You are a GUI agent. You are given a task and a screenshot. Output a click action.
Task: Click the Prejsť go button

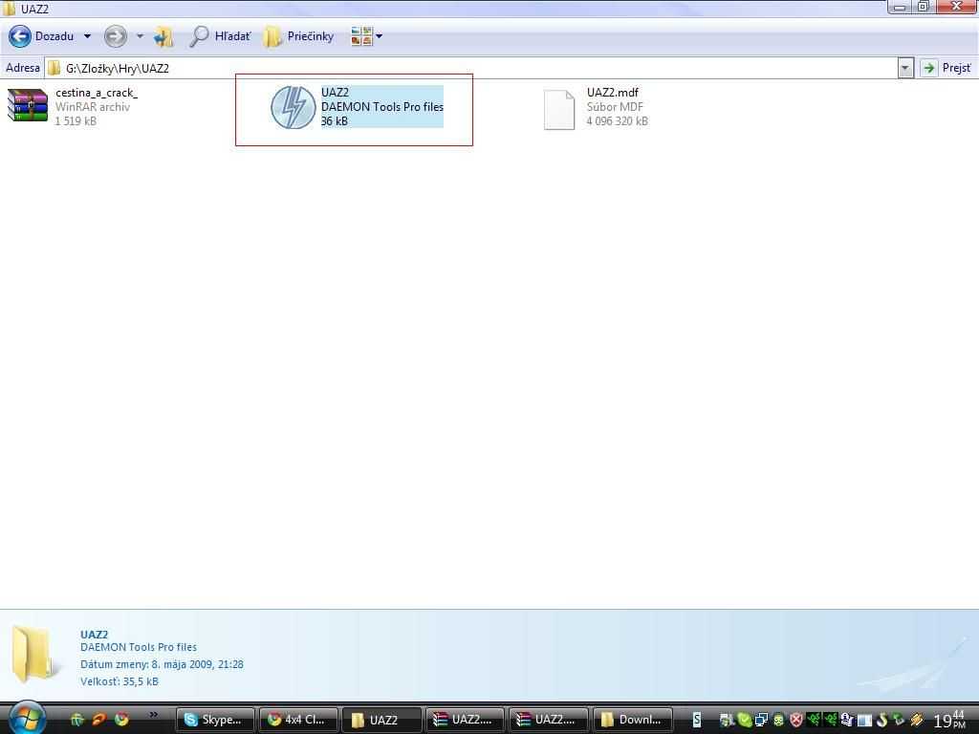947,68
